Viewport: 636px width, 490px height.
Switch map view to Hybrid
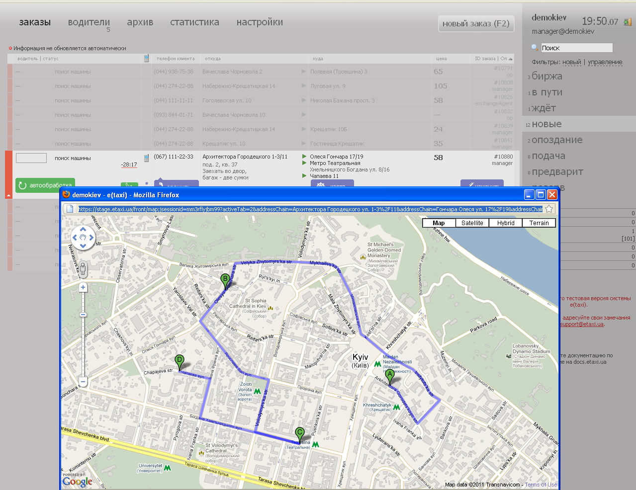point(506,223)
